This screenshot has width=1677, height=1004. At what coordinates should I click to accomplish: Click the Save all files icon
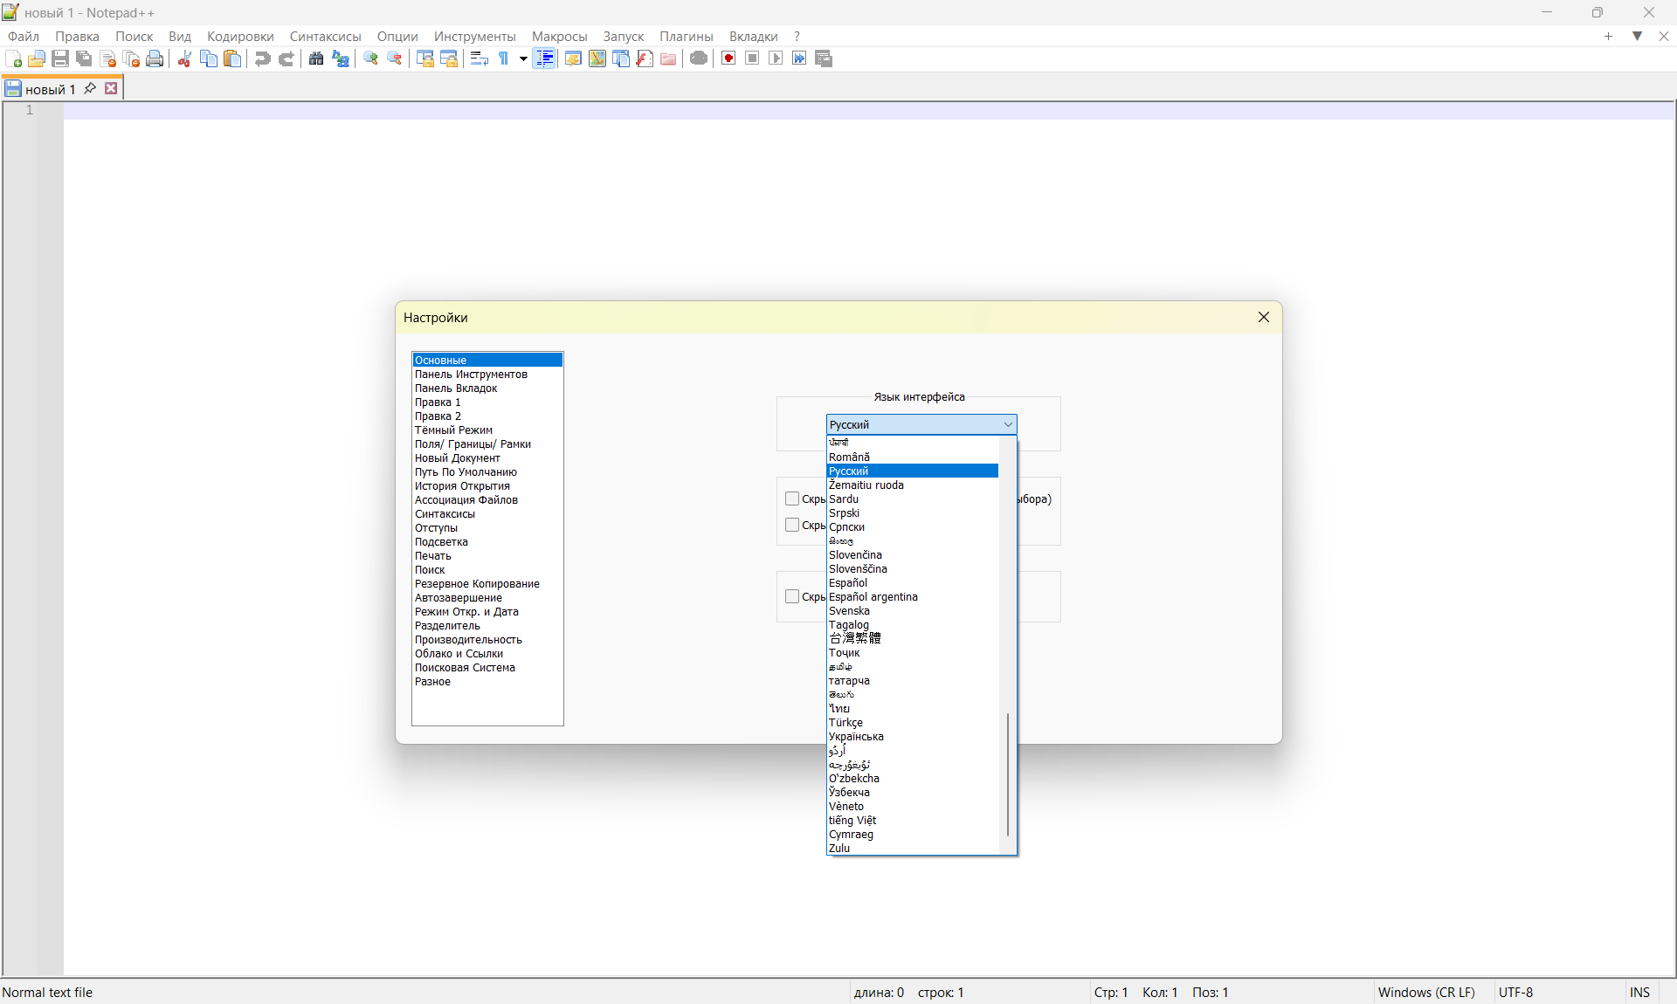84,58
